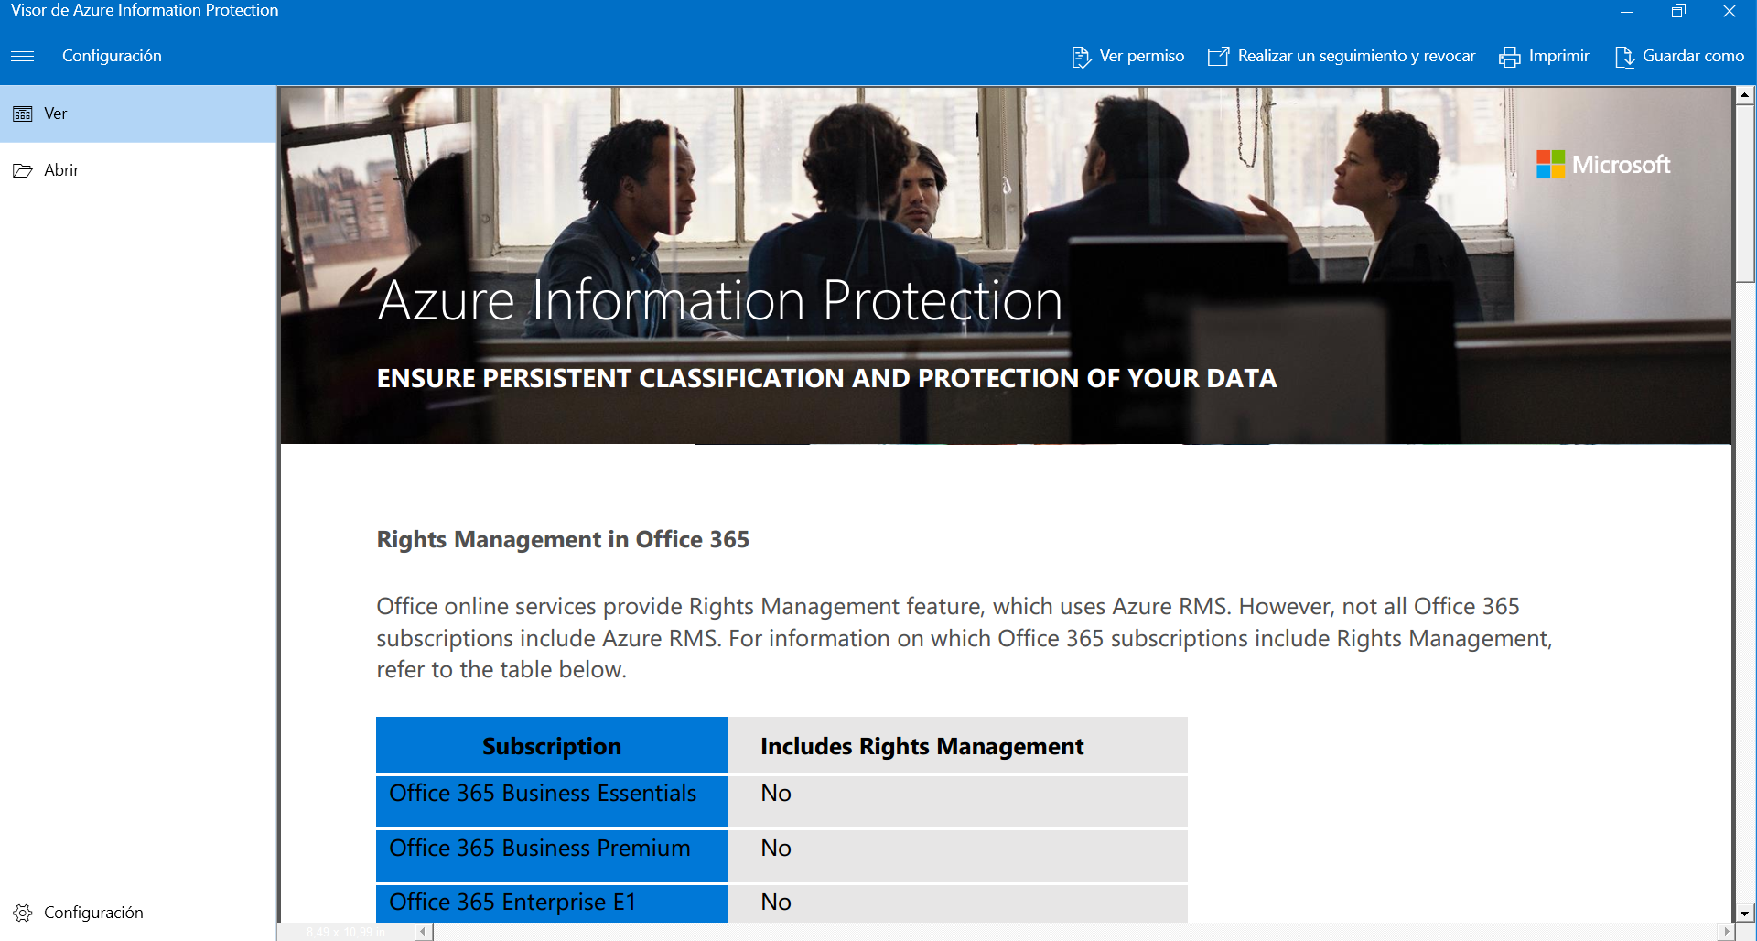Click the up arrow of the vertical scrollbar
The height and width of the screenshot is (941, 1757).
click(x=1745, y=93)
